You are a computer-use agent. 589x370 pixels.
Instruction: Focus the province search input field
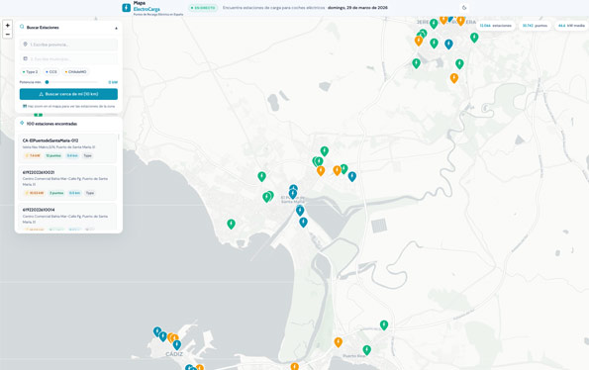(68, 45)
